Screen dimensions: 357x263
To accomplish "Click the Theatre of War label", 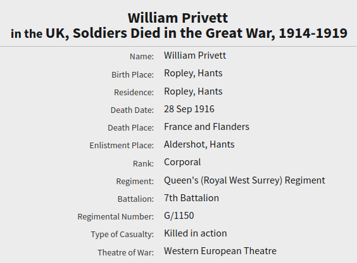I will 126,252.
